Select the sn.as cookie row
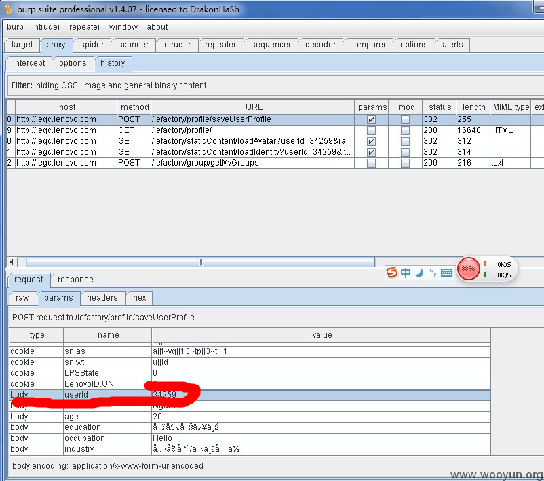544x481 pixels. [250, 351]
